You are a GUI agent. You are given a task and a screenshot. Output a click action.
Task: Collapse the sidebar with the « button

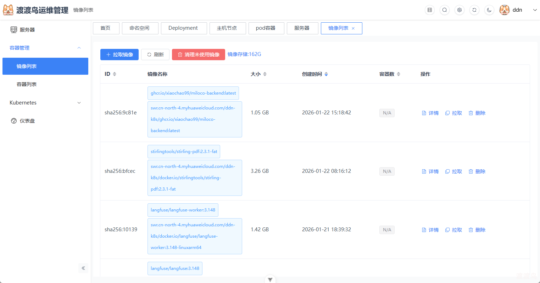[83, 268]
